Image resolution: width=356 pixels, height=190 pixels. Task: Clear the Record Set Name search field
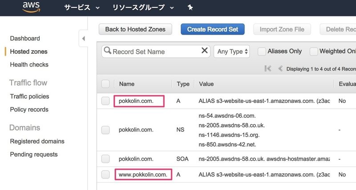coord(205,50)
